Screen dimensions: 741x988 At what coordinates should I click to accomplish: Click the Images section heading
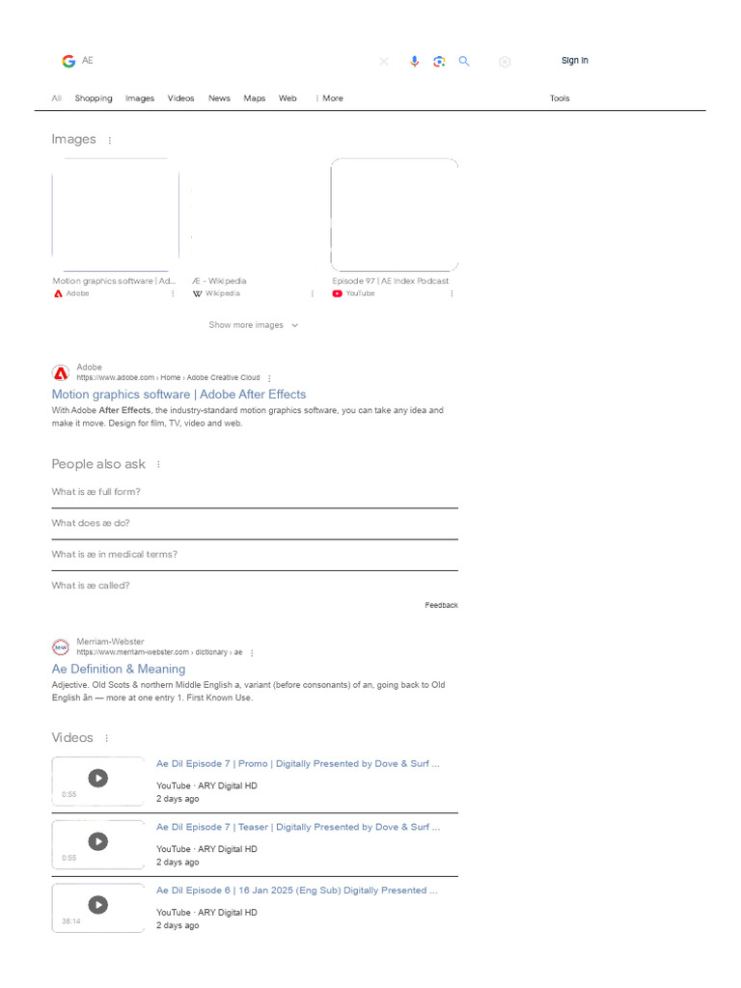pyautogui.click(x=73, y=139)
